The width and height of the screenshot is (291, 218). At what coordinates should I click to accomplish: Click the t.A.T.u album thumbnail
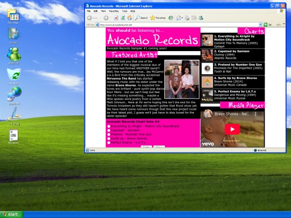coord(207,95)
